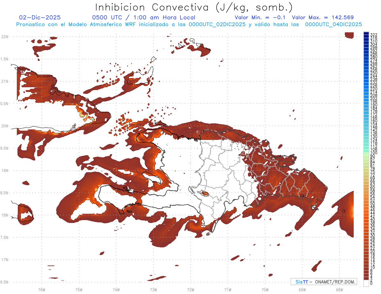Click the '72W' longitude label
Screen dimensions: 381x294
tap(190, 290)
